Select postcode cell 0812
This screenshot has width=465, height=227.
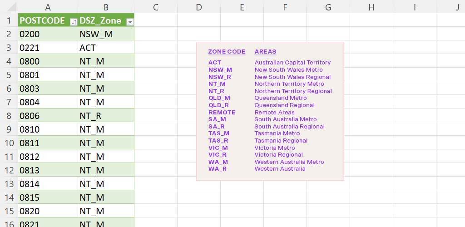(x=48, y=157)
